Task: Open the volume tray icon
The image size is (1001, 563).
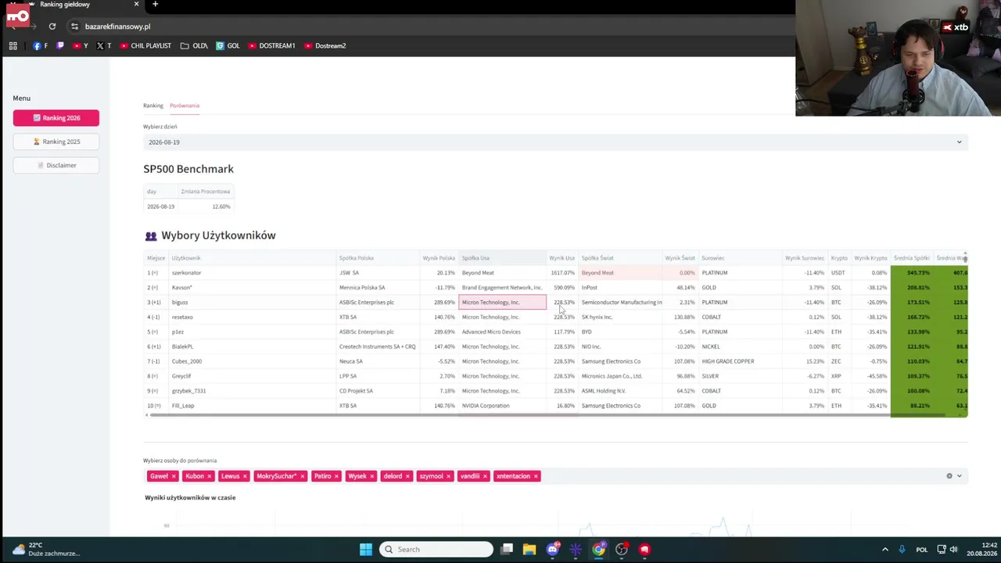Action: pos(953,550)
